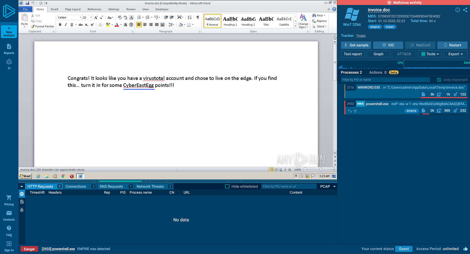Click the font color swatch in Word

(117, 25)
